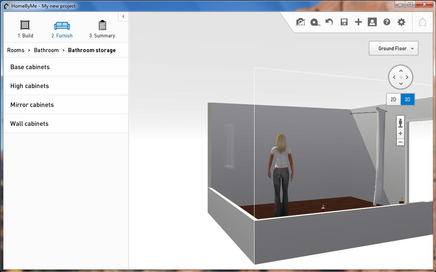The height and width of the screenshot is (272, 436).
Task: Go back to Bathroom in breadcrumb
Action: [x=46, y=50]
